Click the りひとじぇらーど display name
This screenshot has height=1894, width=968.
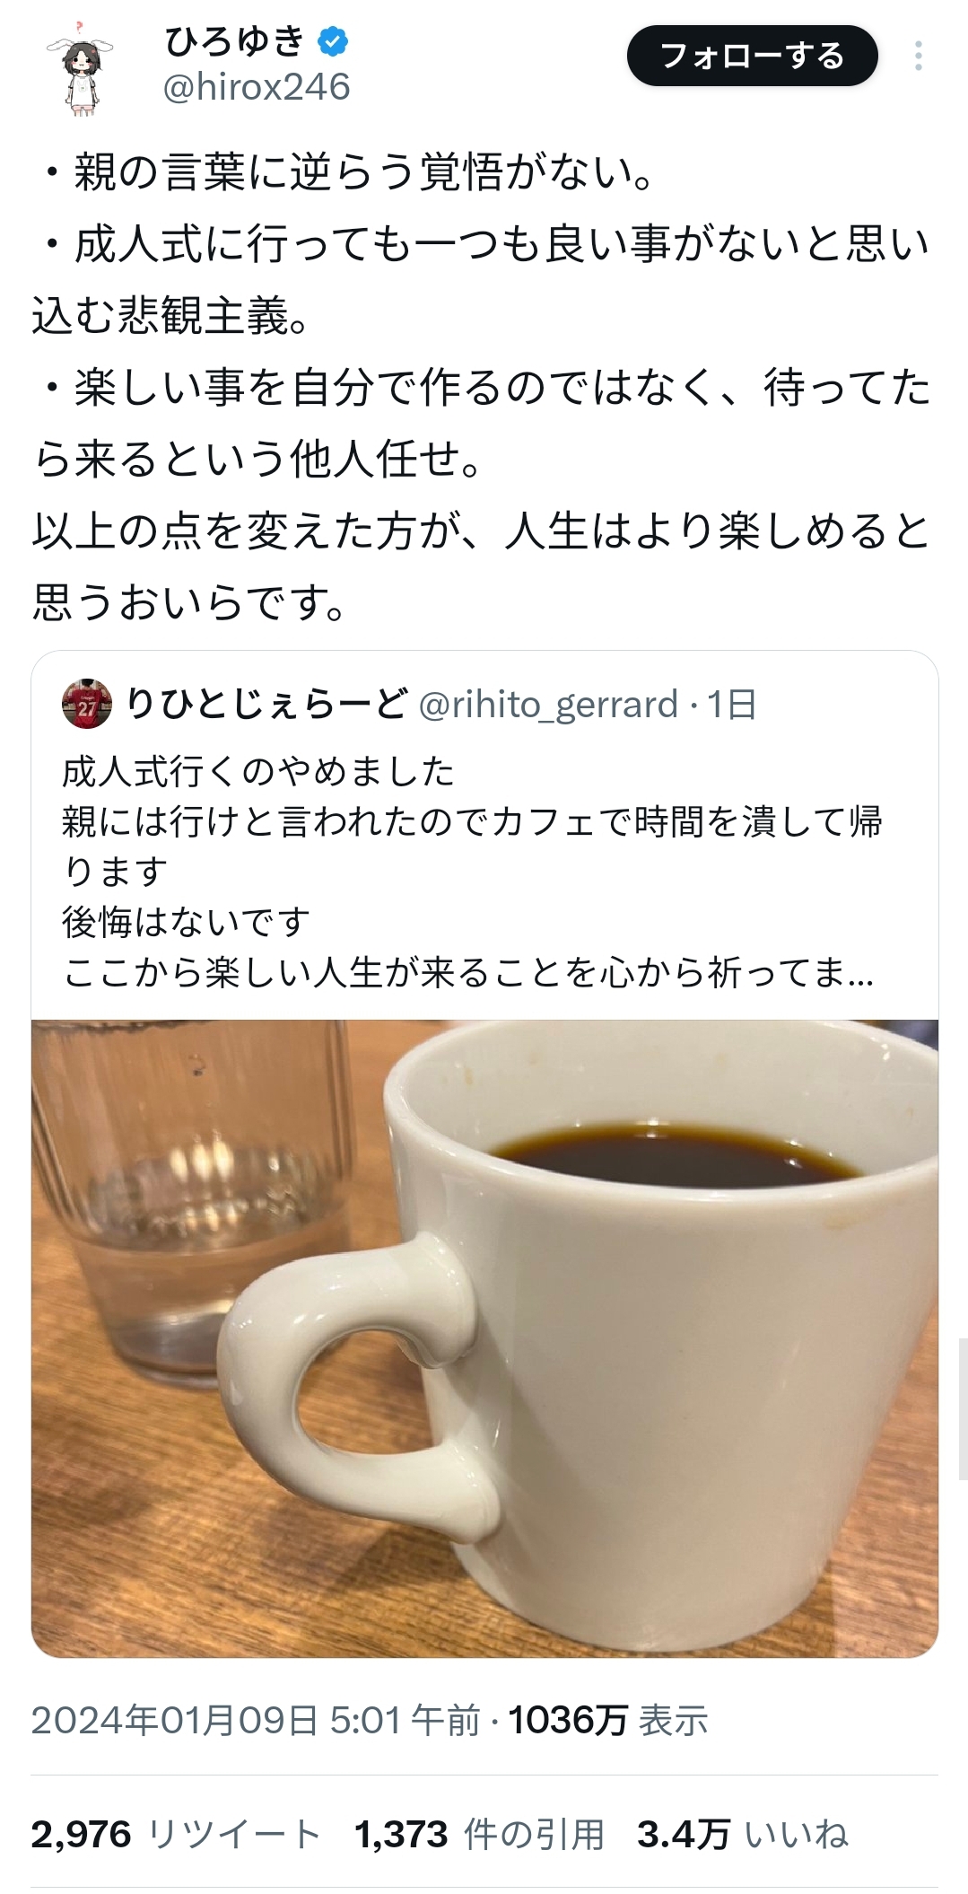(267, 705)
